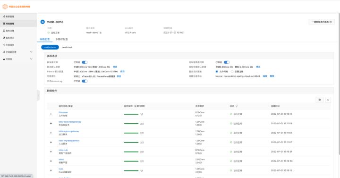Select the 网格管理 sidebar icon

[4, 24]
